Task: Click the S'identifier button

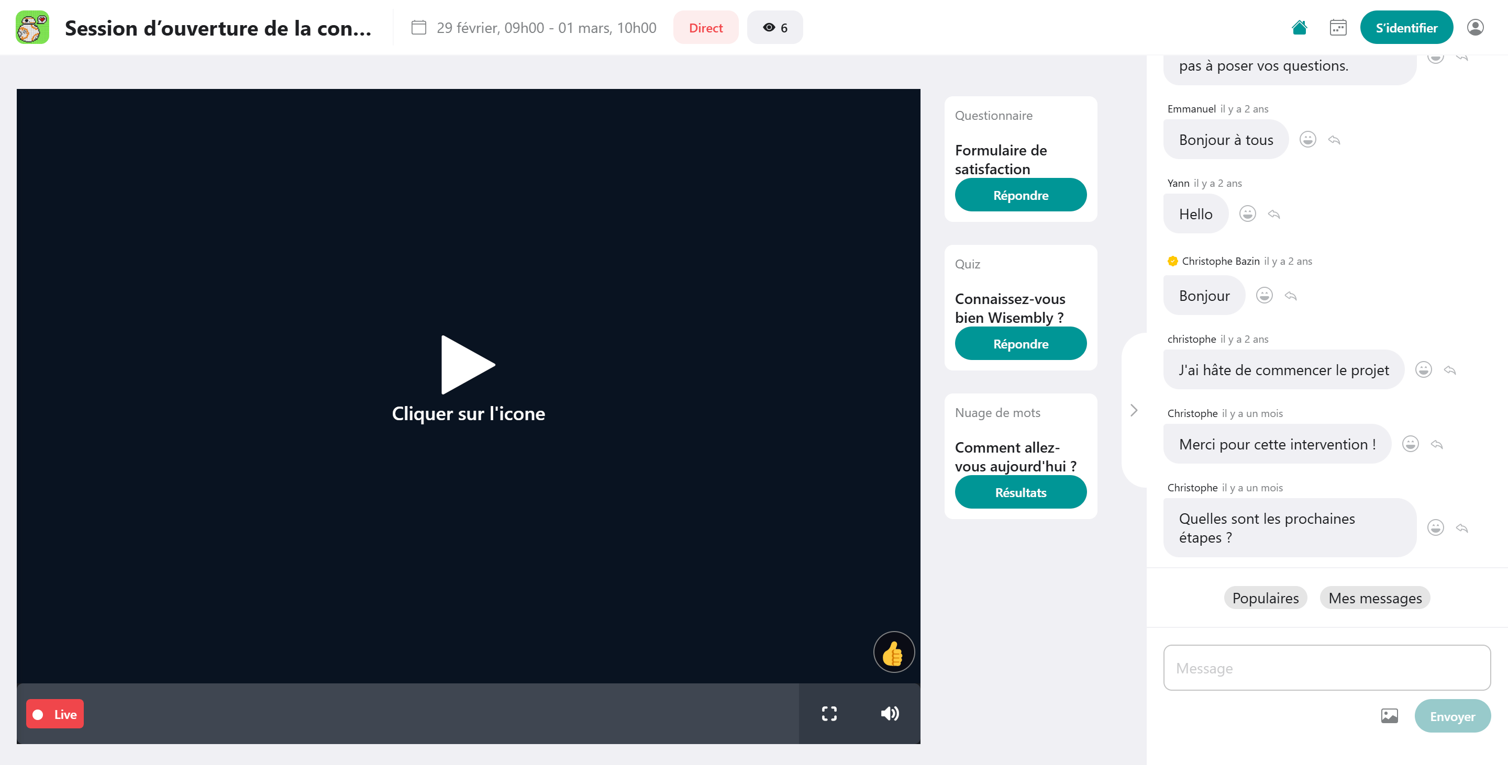Action: 1406,28
